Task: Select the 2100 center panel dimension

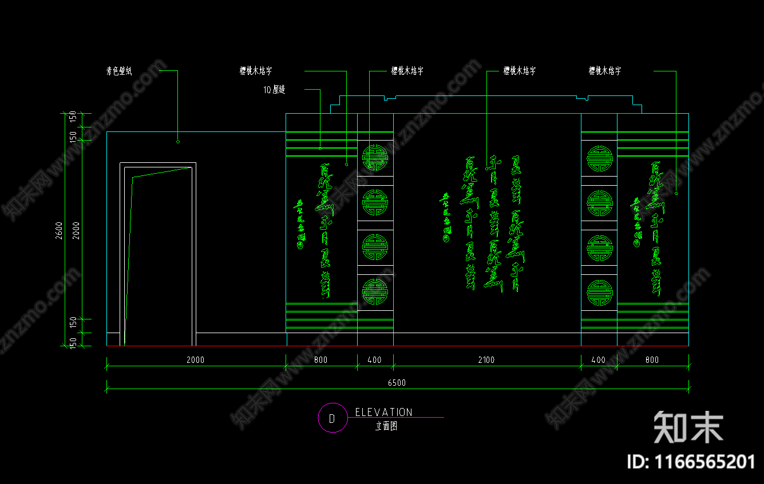Action: [486, 360]
